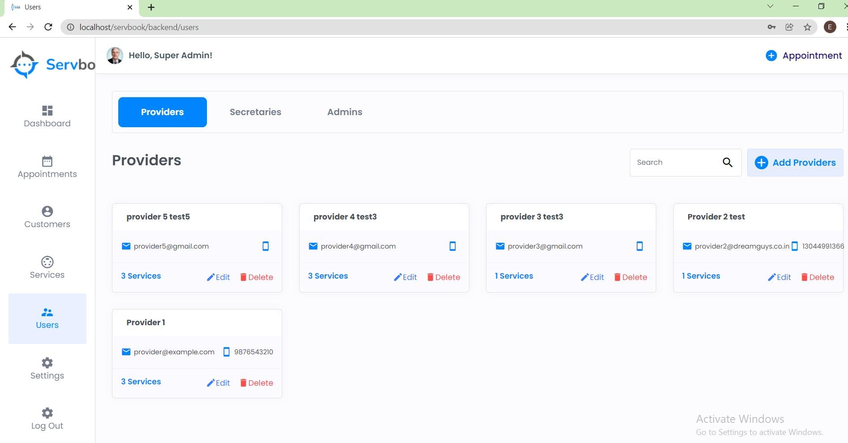The width and height of the screenshot is (848, 443).
Task: Click the Super Admin profile avatar
Action: pos(115,56)
